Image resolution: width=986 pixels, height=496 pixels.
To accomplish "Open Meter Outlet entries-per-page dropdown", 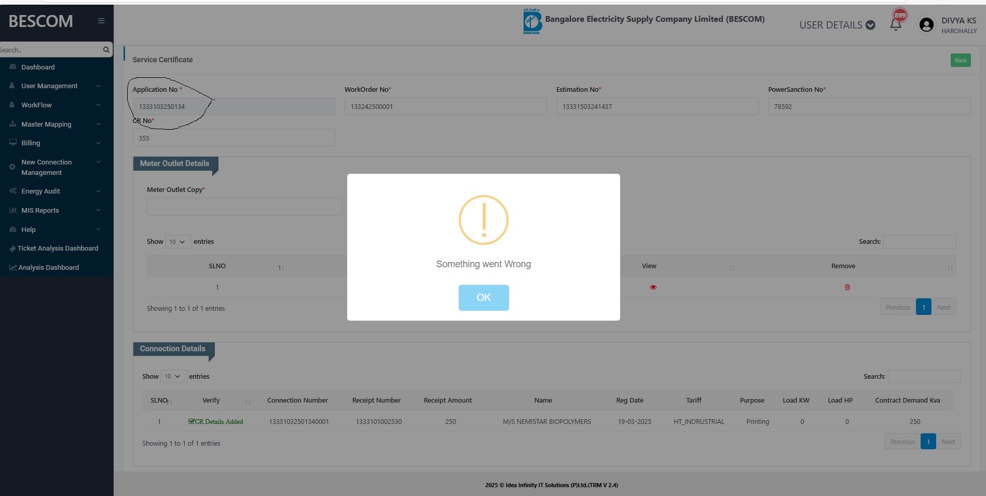I will click(x=178, y=242).
